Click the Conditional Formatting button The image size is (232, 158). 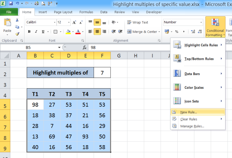pyautogui.click(x=215, y=27)
